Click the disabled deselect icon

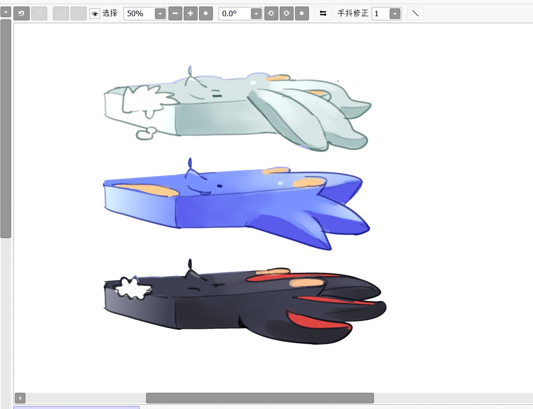61,13
